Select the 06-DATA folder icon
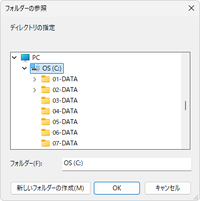Viewport: 200px width, 201px height. pyautogui.click(x=46, y=133)
